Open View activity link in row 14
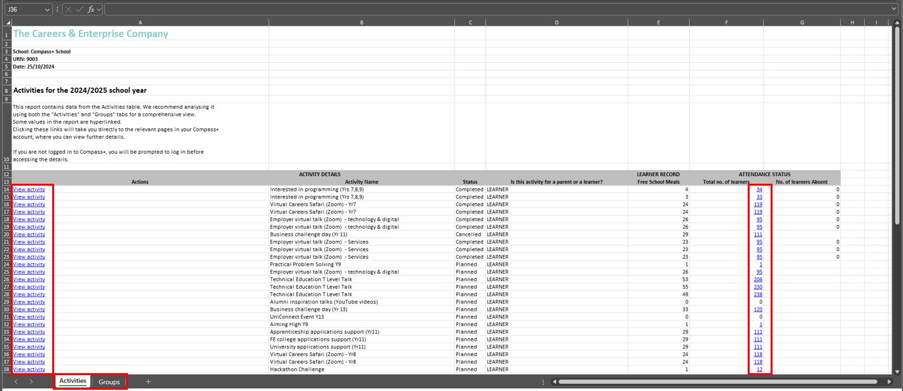The height and width of the screenshot is (391, 903). 29,189
